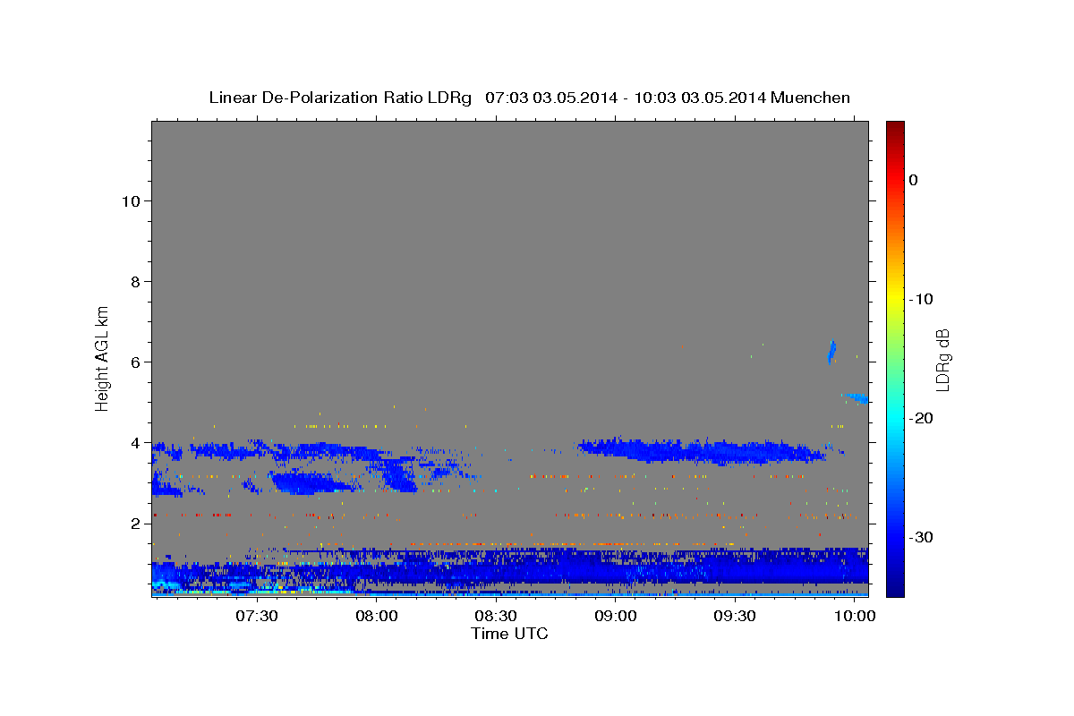
Task: Click the 'Time UTC' axis label
Action: [x=509, y=634]
